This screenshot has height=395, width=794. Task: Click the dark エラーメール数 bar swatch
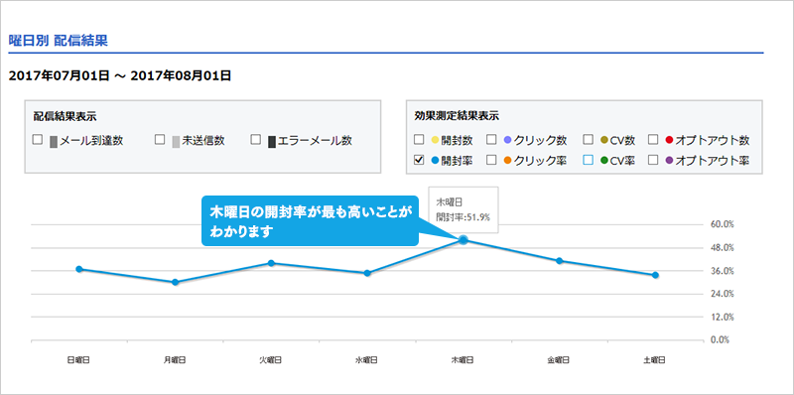point(271,141)
